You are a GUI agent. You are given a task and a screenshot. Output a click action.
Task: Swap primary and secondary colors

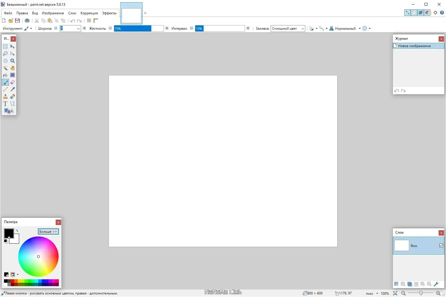click(x=17, y=231)
